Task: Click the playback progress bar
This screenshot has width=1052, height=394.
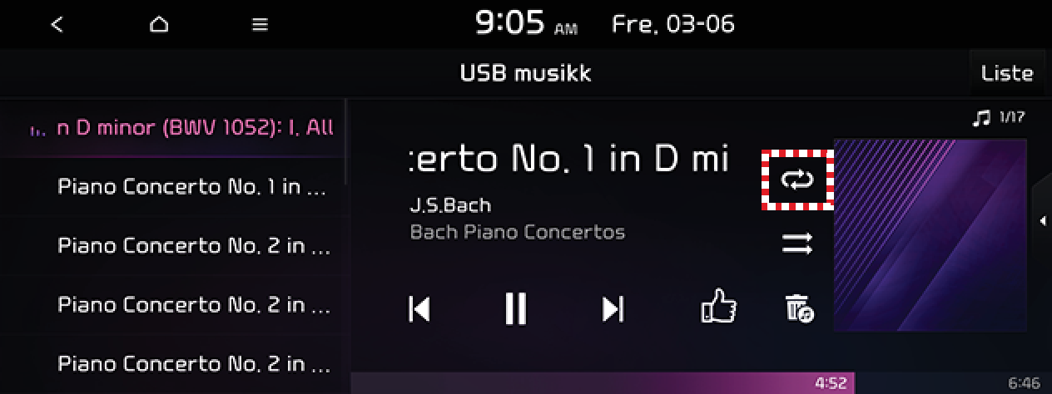Action: (702, 383)
